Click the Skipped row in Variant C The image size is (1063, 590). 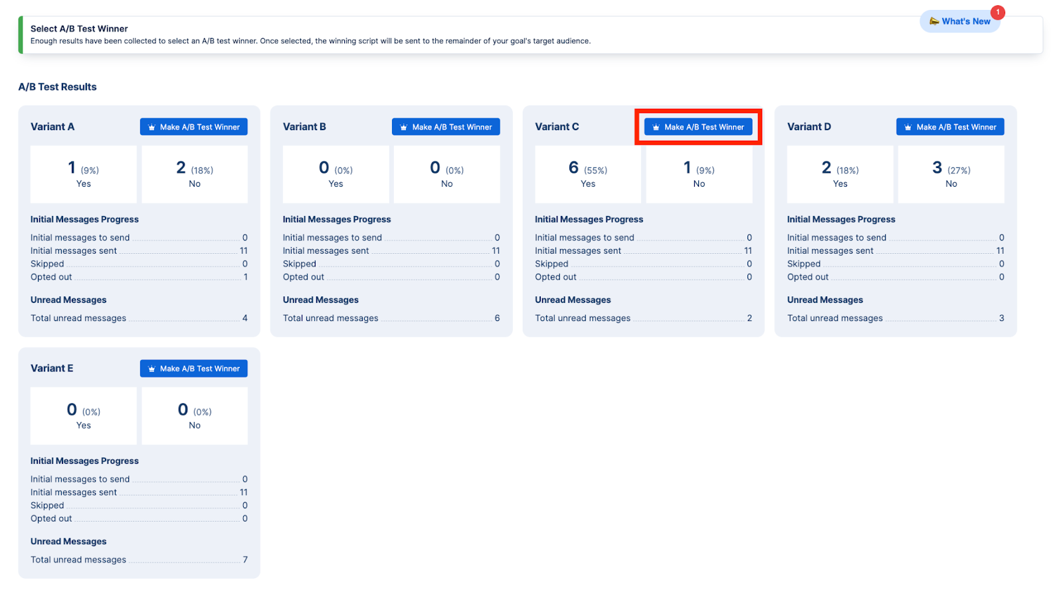(x=643, y=264)
